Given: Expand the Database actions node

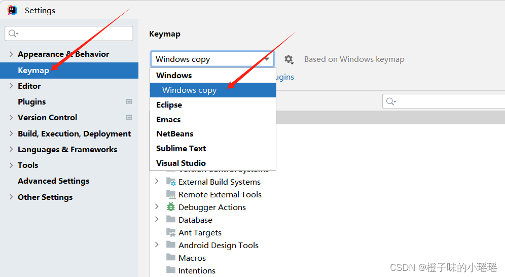Looking at the screenshot, I should 157,219.
